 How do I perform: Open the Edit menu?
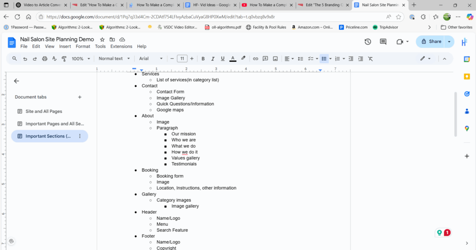coord(36,46)
